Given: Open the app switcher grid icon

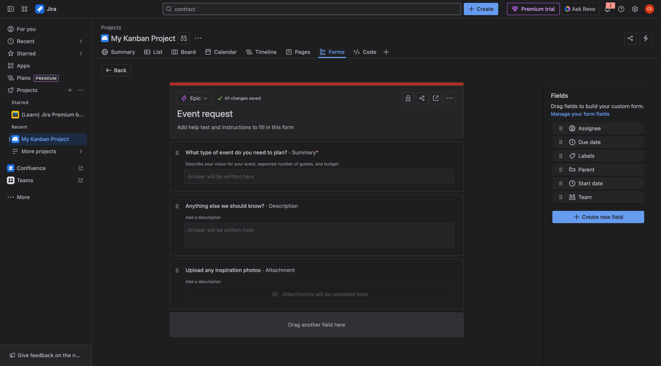Looking at the screenshot, I should point(25,9).
